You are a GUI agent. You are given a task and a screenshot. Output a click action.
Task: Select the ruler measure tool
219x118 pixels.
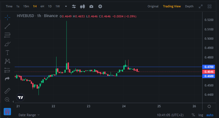(7, 91)
